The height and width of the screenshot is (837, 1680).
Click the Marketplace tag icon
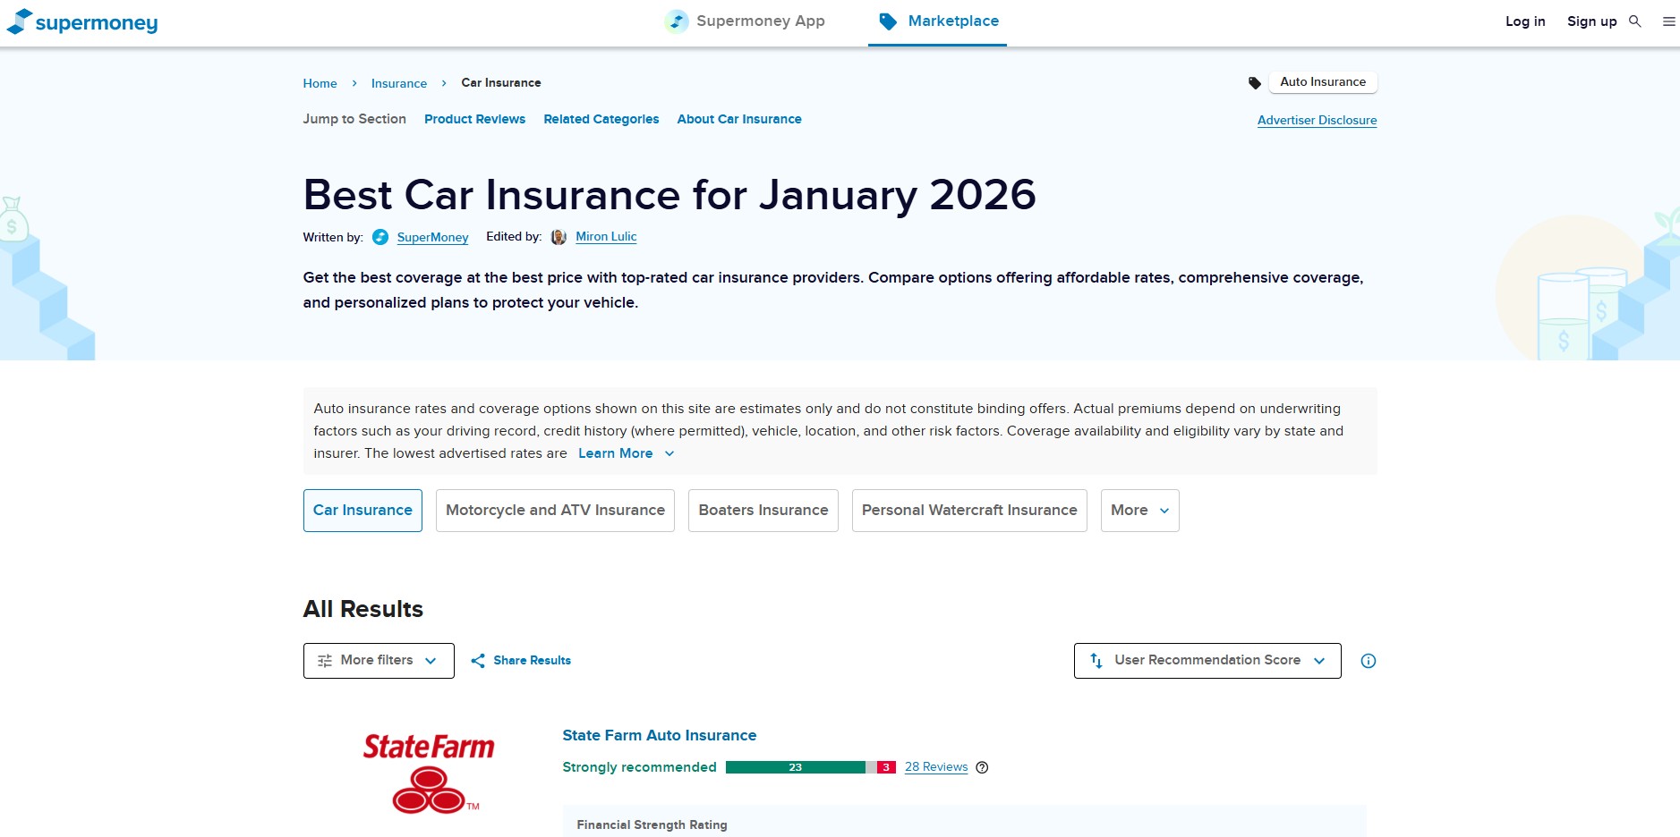click(x=888, y=21)
